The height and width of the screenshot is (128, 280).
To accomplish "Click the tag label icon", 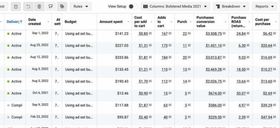I will 62,7.
